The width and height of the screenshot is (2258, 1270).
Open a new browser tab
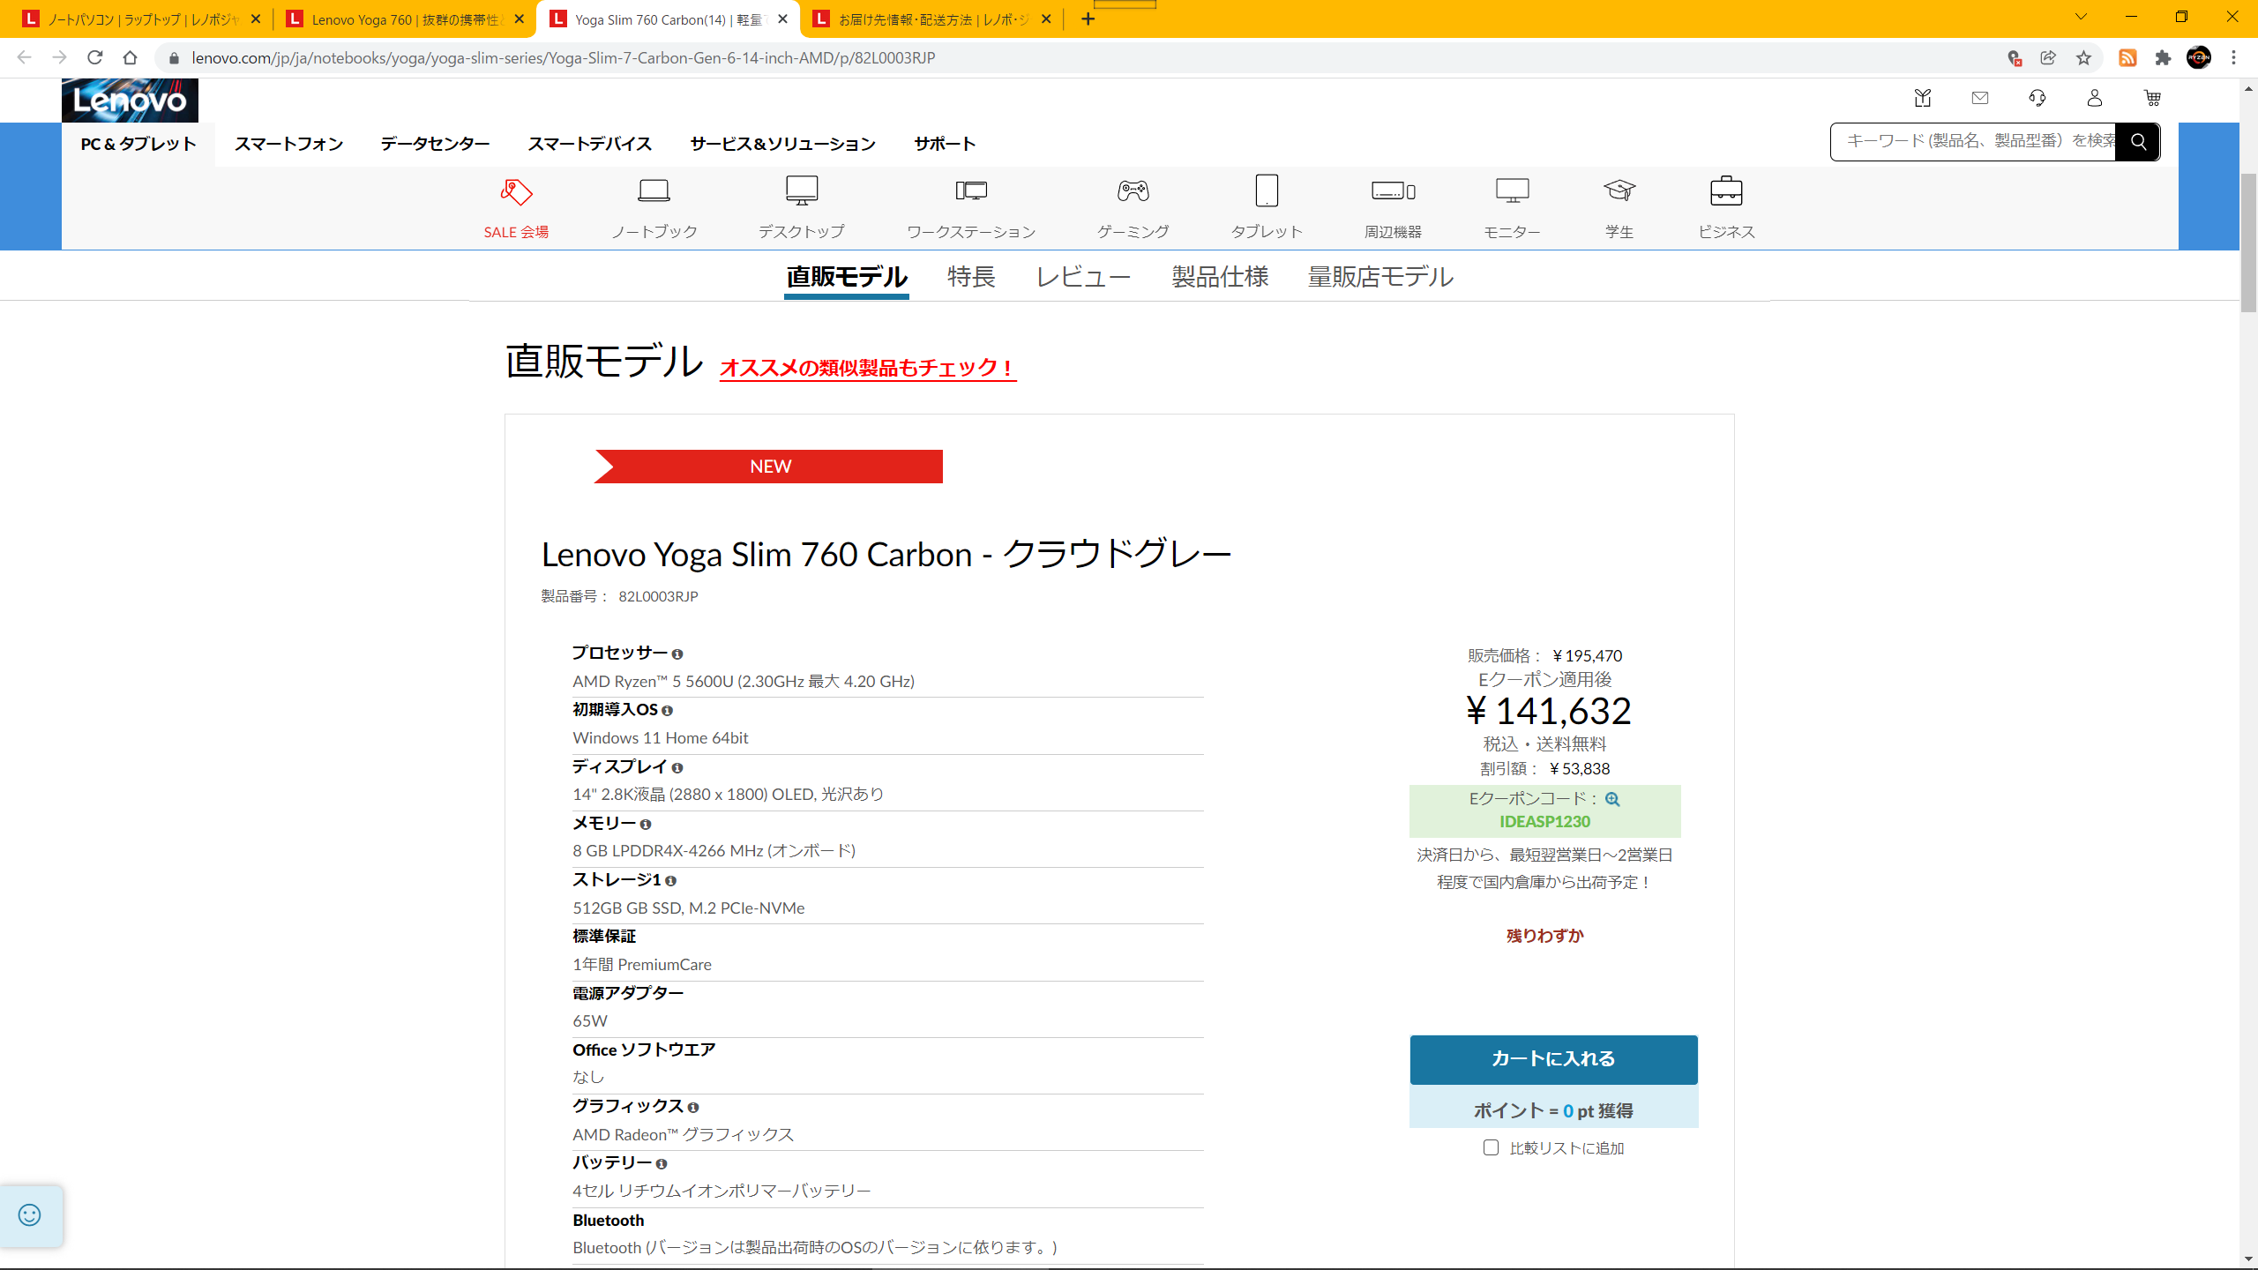pyautogui.click(x=1088, y=19)
